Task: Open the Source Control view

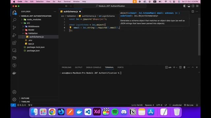Action: coord(14,28)
